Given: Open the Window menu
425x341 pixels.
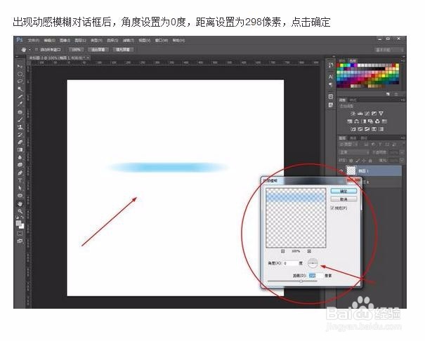Looking at the screenshot, I should tap(162, 40).
